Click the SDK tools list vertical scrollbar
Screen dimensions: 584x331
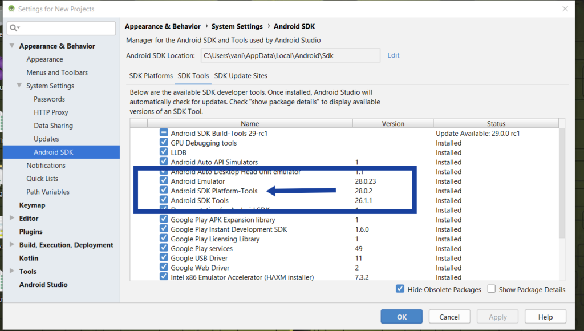tap(562, 183)
